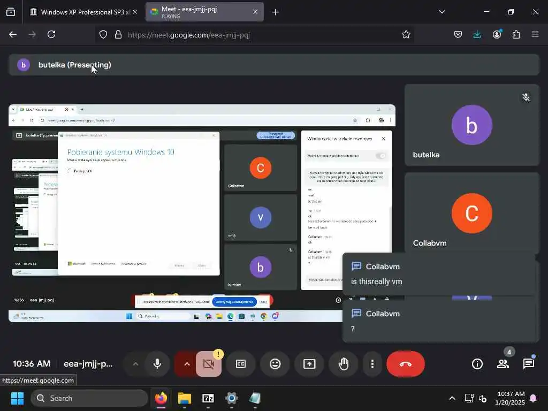The width and height of the screenshot is (548, 411).
Task: Open the extensions puzzle icon
Action: [x=516, y=34]
